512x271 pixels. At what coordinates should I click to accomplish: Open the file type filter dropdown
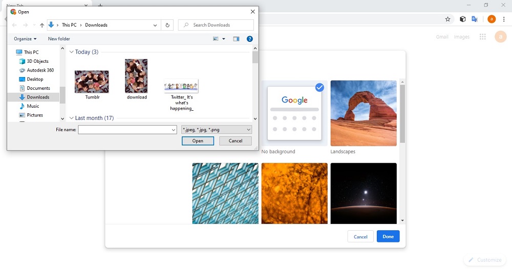217,130
